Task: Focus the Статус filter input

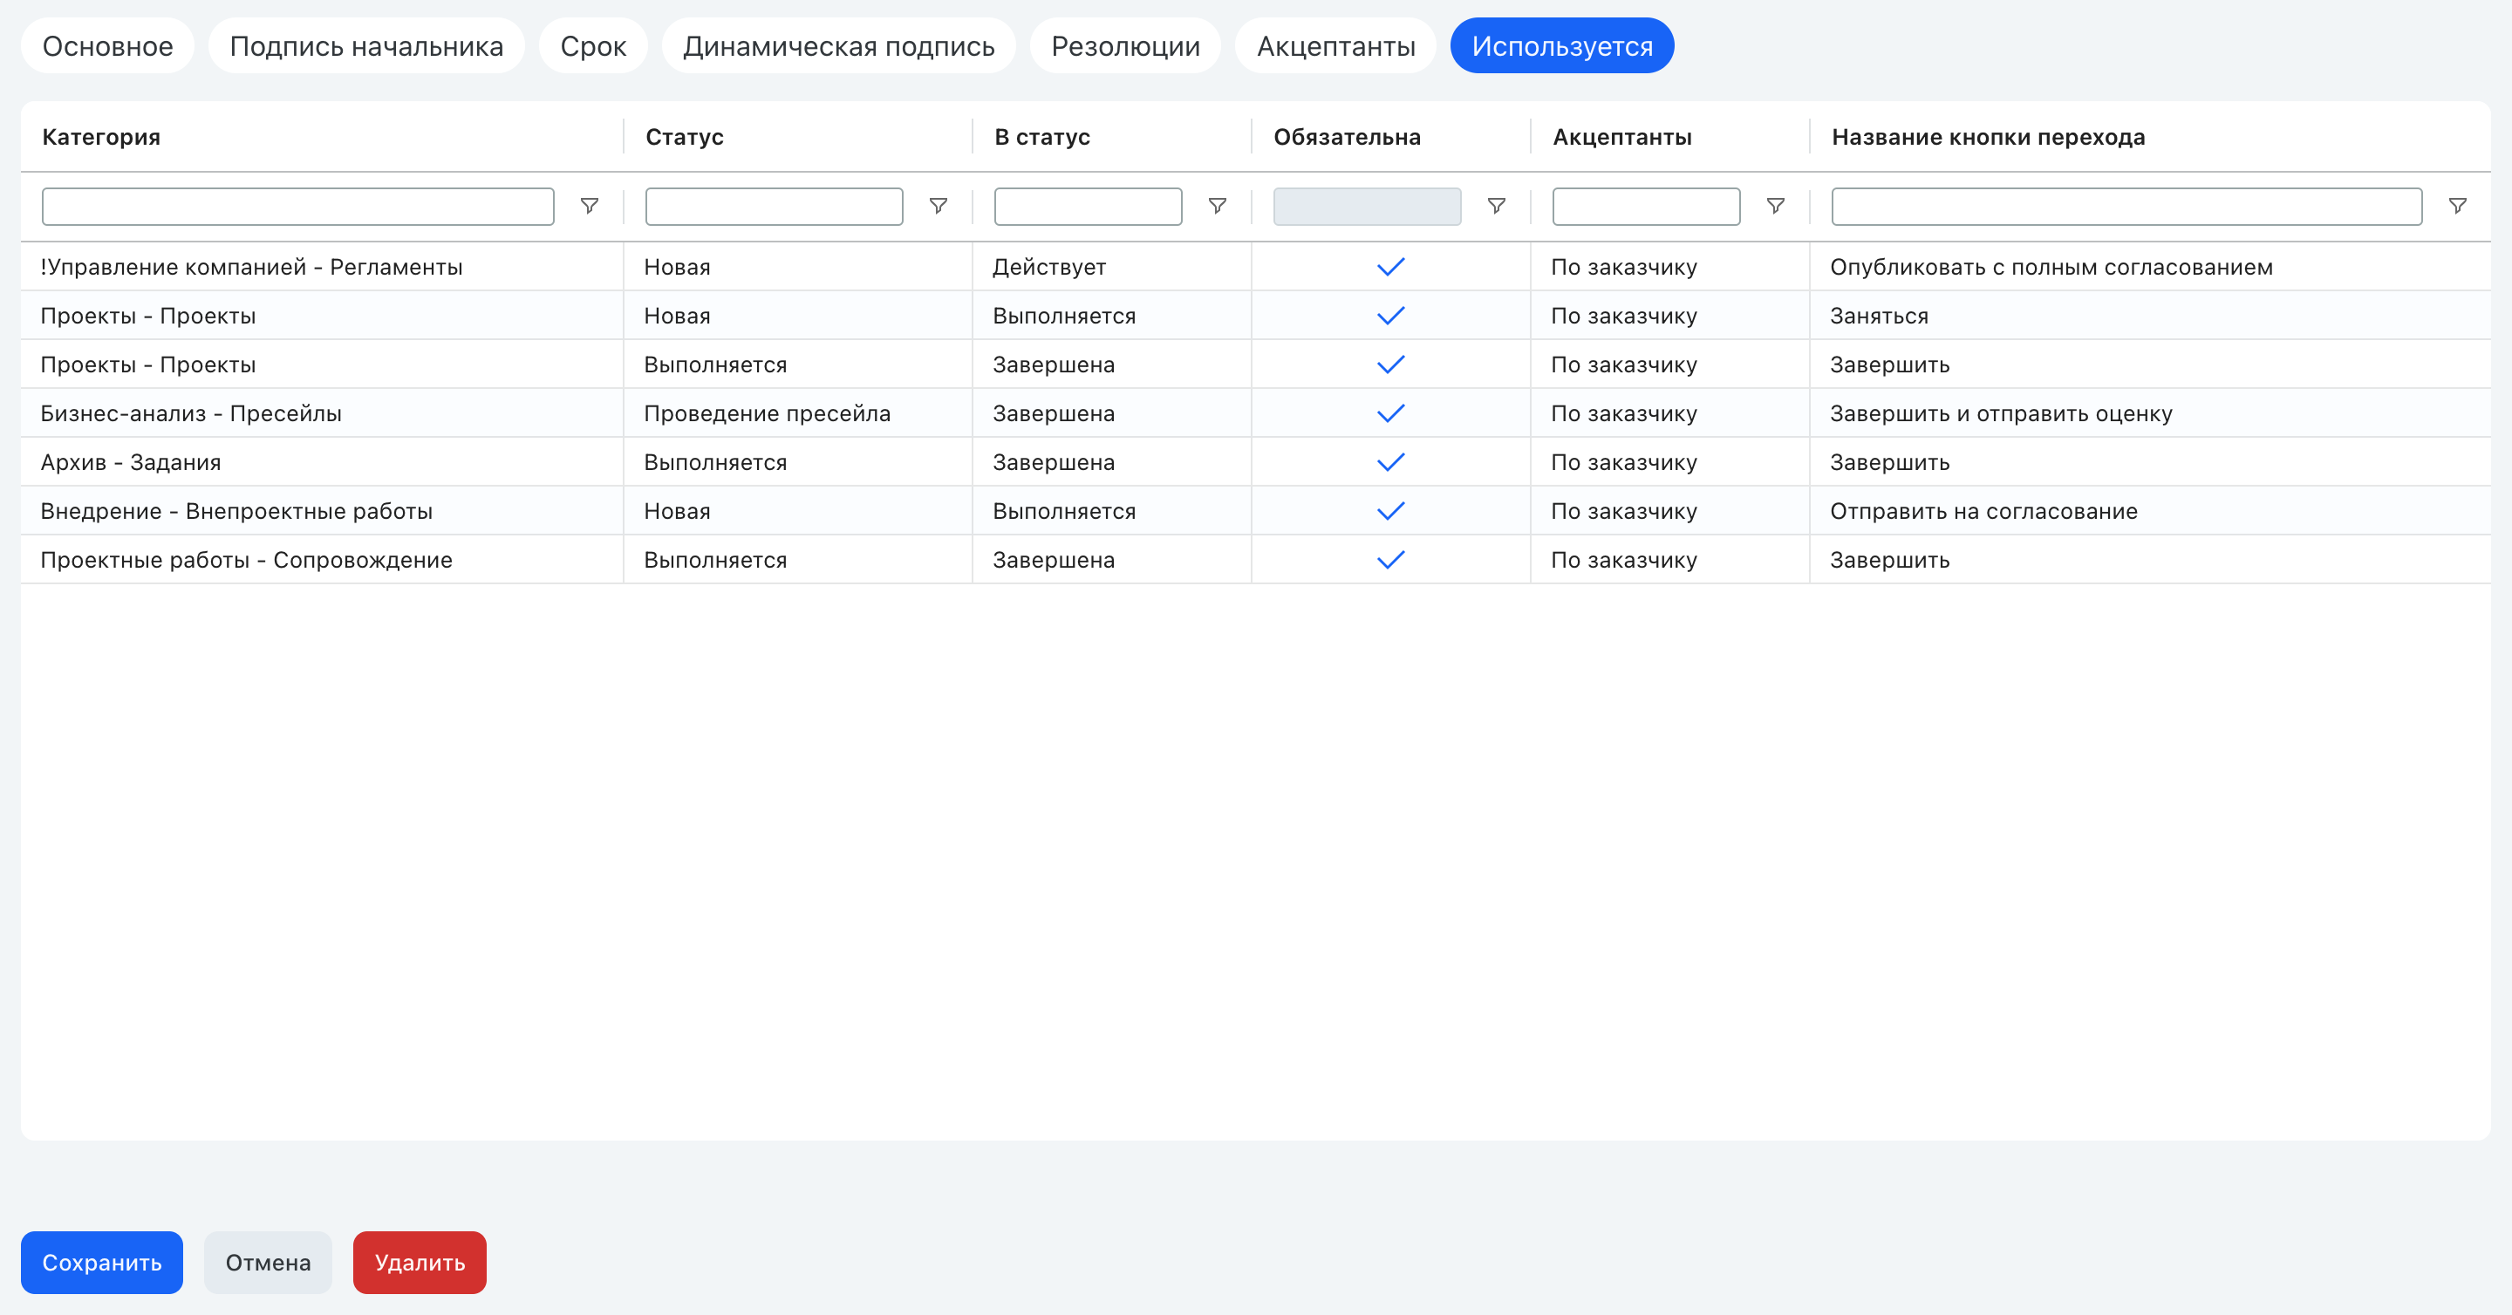Action: [774, 206]
